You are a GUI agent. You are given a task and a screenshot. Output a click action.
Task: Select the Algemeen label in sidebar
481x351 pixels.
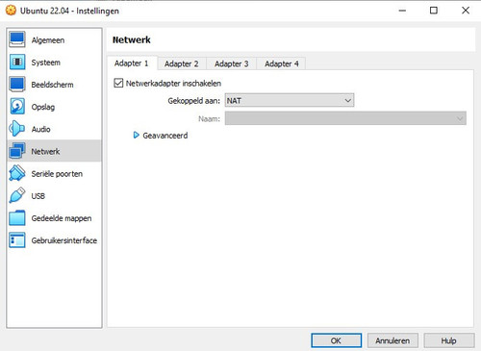coord(48,40)
